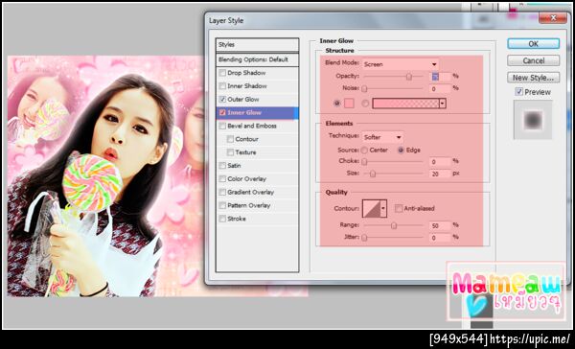The width and height of the screenshot is (575, 349).
Task: Open the gradient picker dropdown arrow
Action: (x=443, y=104)
